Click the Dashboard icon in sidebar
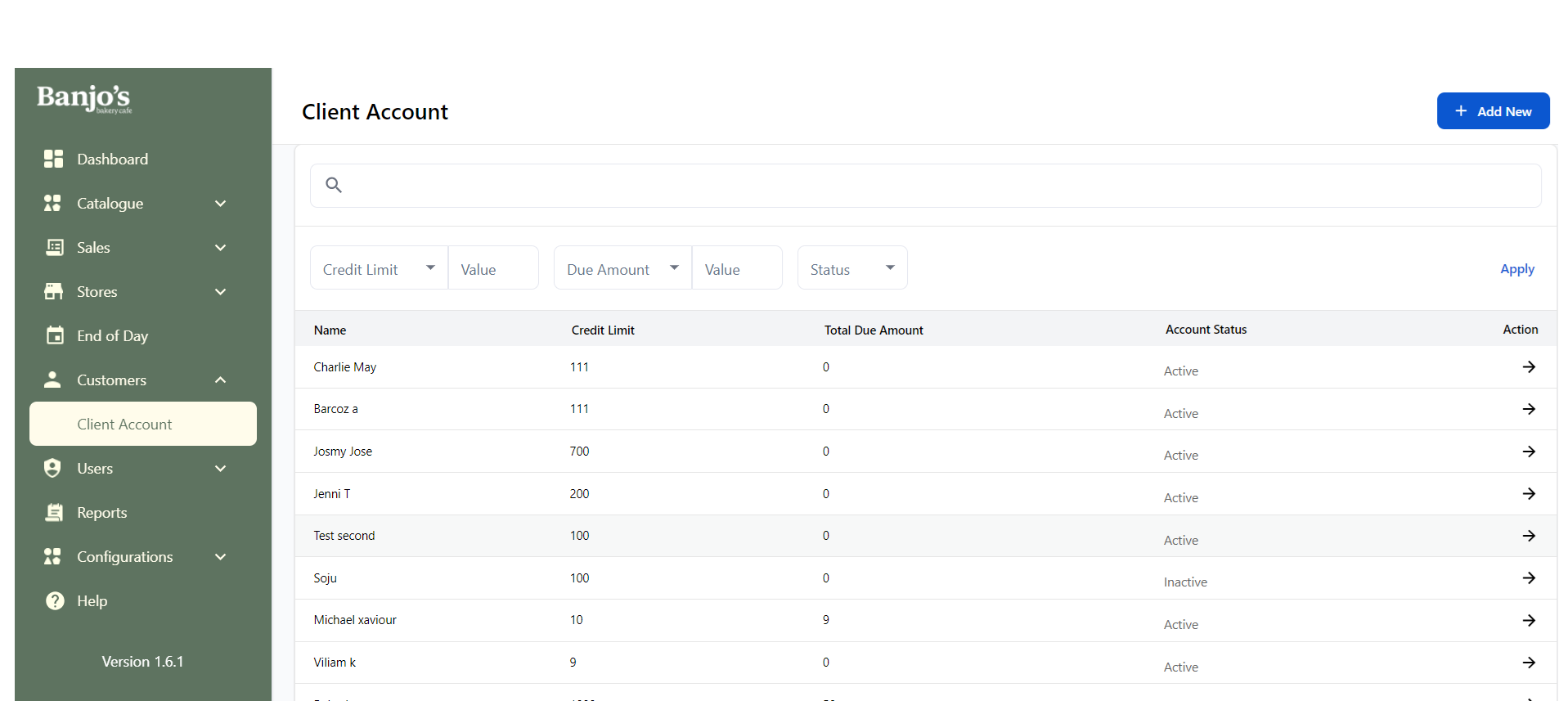The width and height of the screenshot is (1559, 701). point(53,159)
